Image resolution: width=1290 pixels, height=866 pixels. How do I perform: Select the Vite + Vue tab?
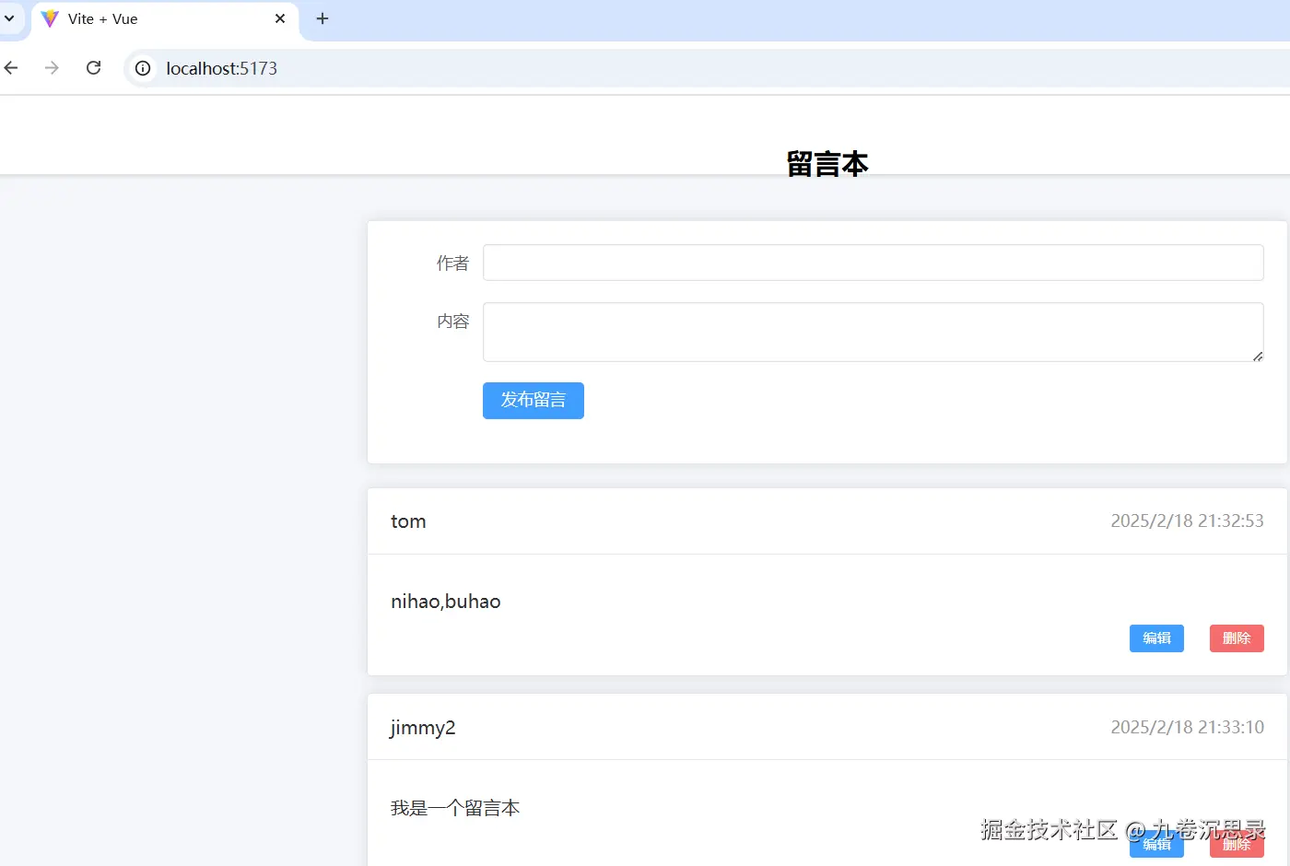click(x=166, y=19)
